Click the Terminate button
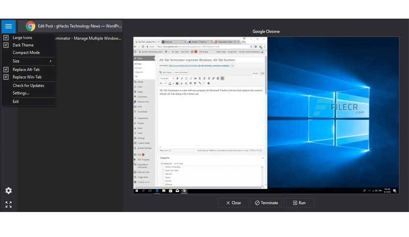This screenshot has width=409, height=237. [x=266, y=203]
